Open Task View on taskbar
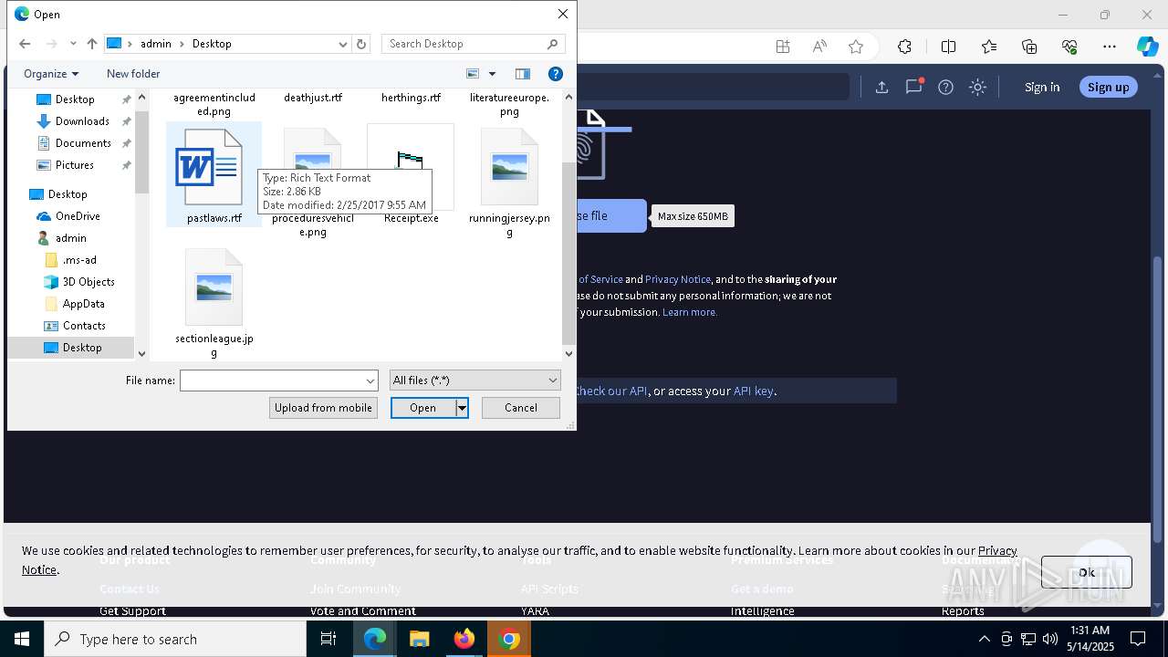Screen dimensions: 1168x657 click(x=328, y=639)
